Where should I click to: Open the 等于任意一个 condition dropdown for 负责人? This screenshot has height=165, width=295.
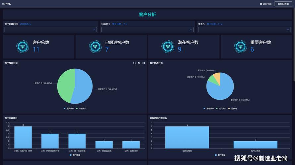(x=215, y=24)
